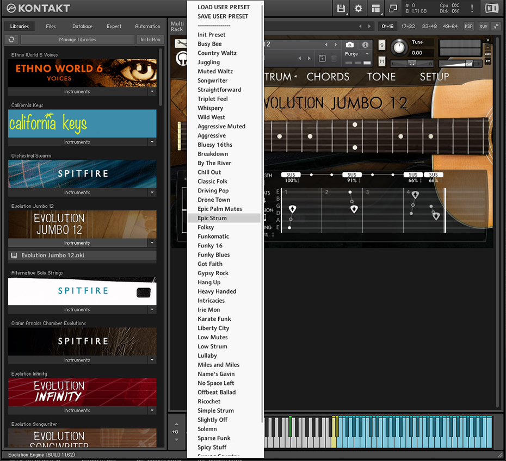Click the Tune knob
Viewport: 506px width, 461px height.
click(x=399, y=47)
